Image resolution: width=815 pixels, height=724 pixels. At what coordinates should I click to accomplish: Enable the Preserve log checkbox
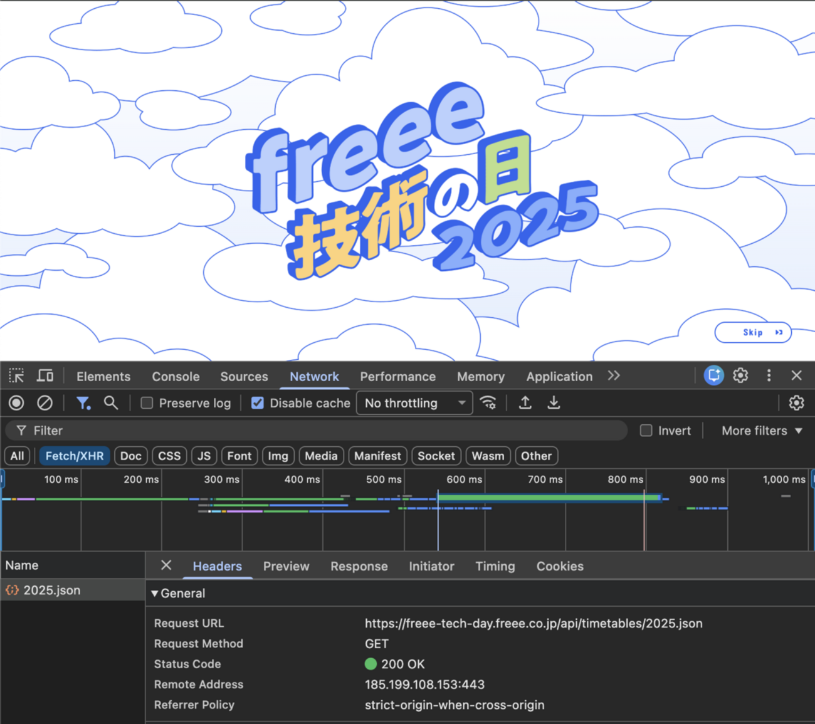147,402
